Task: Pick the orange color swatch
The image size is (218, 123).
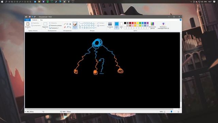Action: (135, 23)
